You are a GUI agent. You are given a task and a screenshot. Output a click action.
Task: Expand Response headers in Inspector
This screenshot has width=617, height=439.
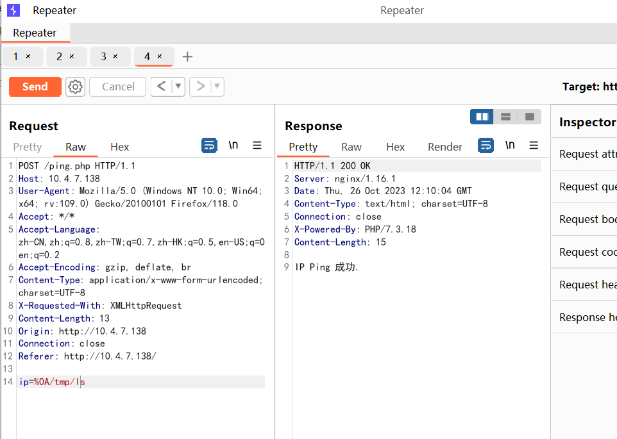click(x=584, y=317)
